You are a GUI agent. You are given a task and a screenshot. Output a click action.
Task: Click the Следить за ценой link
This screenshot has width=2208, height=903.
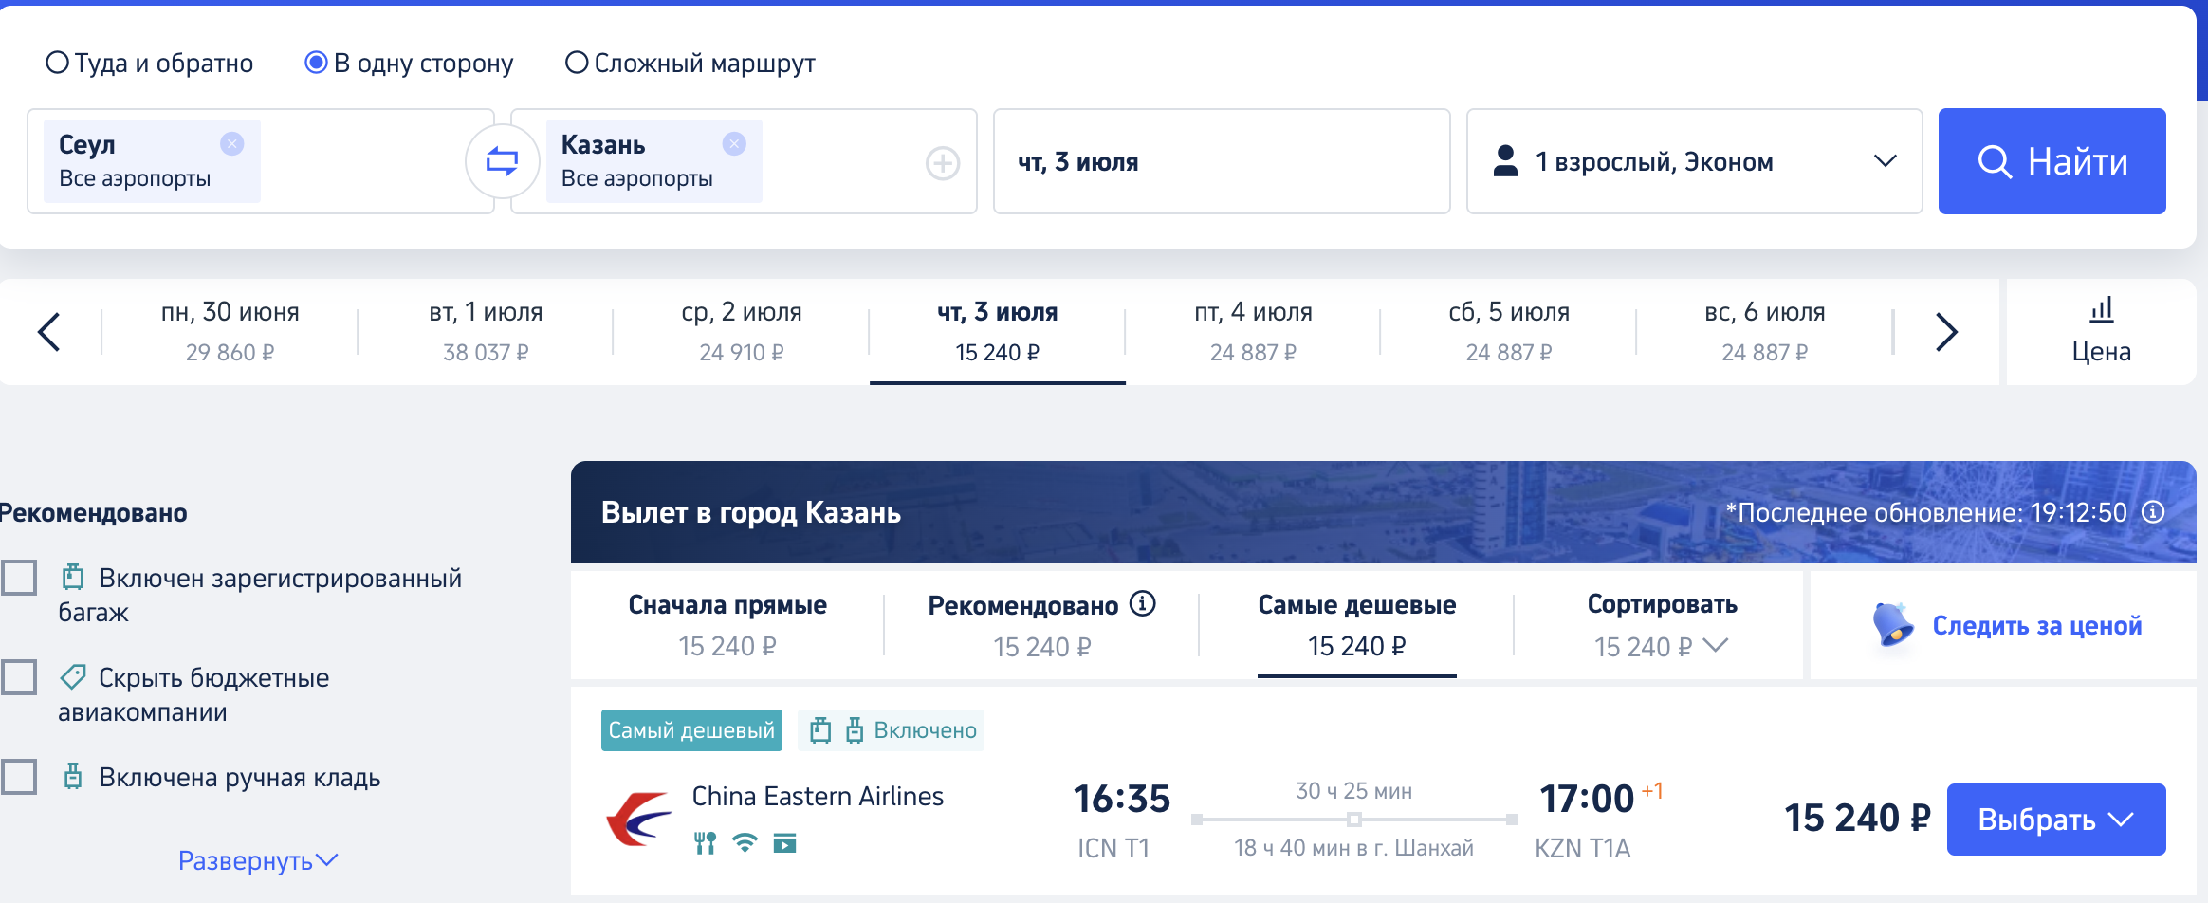pyautogui.click(x=2036, y=625)
